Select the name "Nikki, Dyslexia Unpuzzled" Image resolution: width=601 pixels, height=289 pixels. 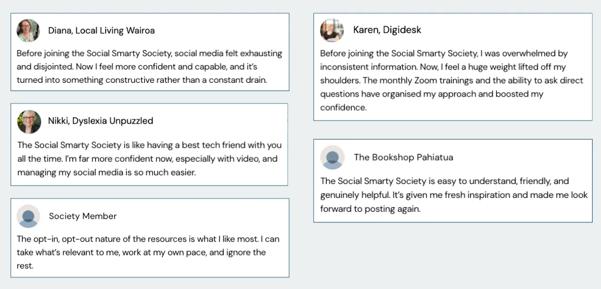tap(100, 121)
